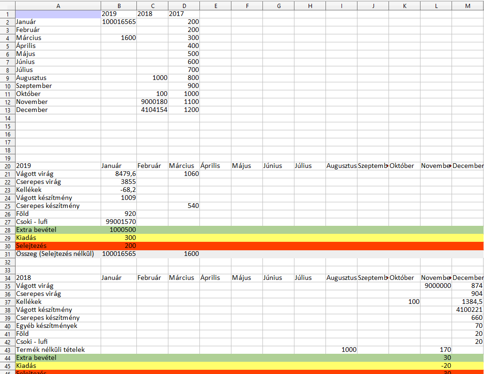Click the row 20 header

(8, 166)
